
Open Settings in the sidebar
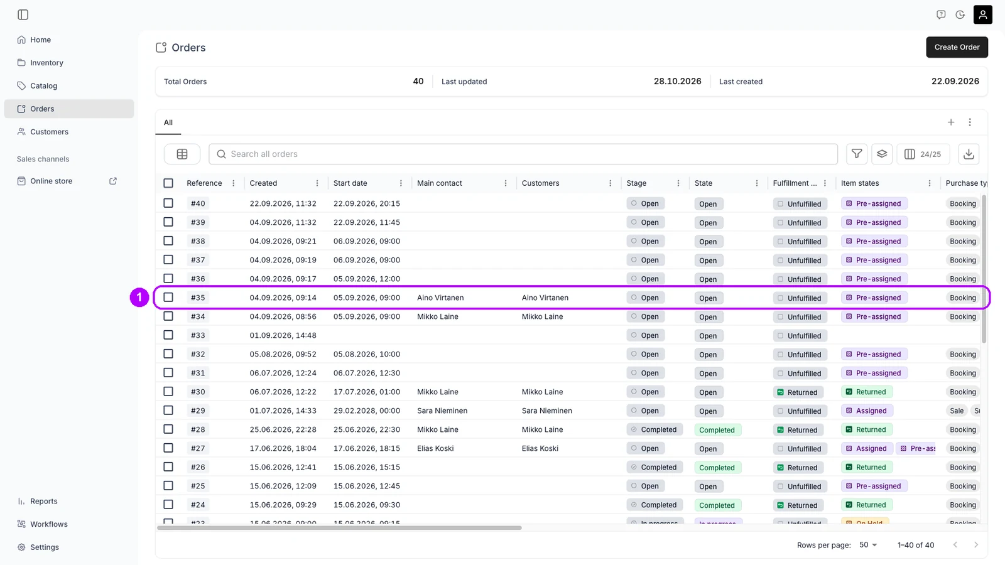[x=69, y=547]
